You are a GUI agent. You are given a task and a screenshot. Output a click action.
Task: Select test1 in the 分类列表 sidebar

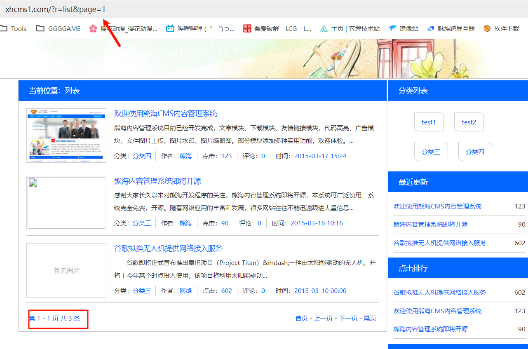[429, 122]
